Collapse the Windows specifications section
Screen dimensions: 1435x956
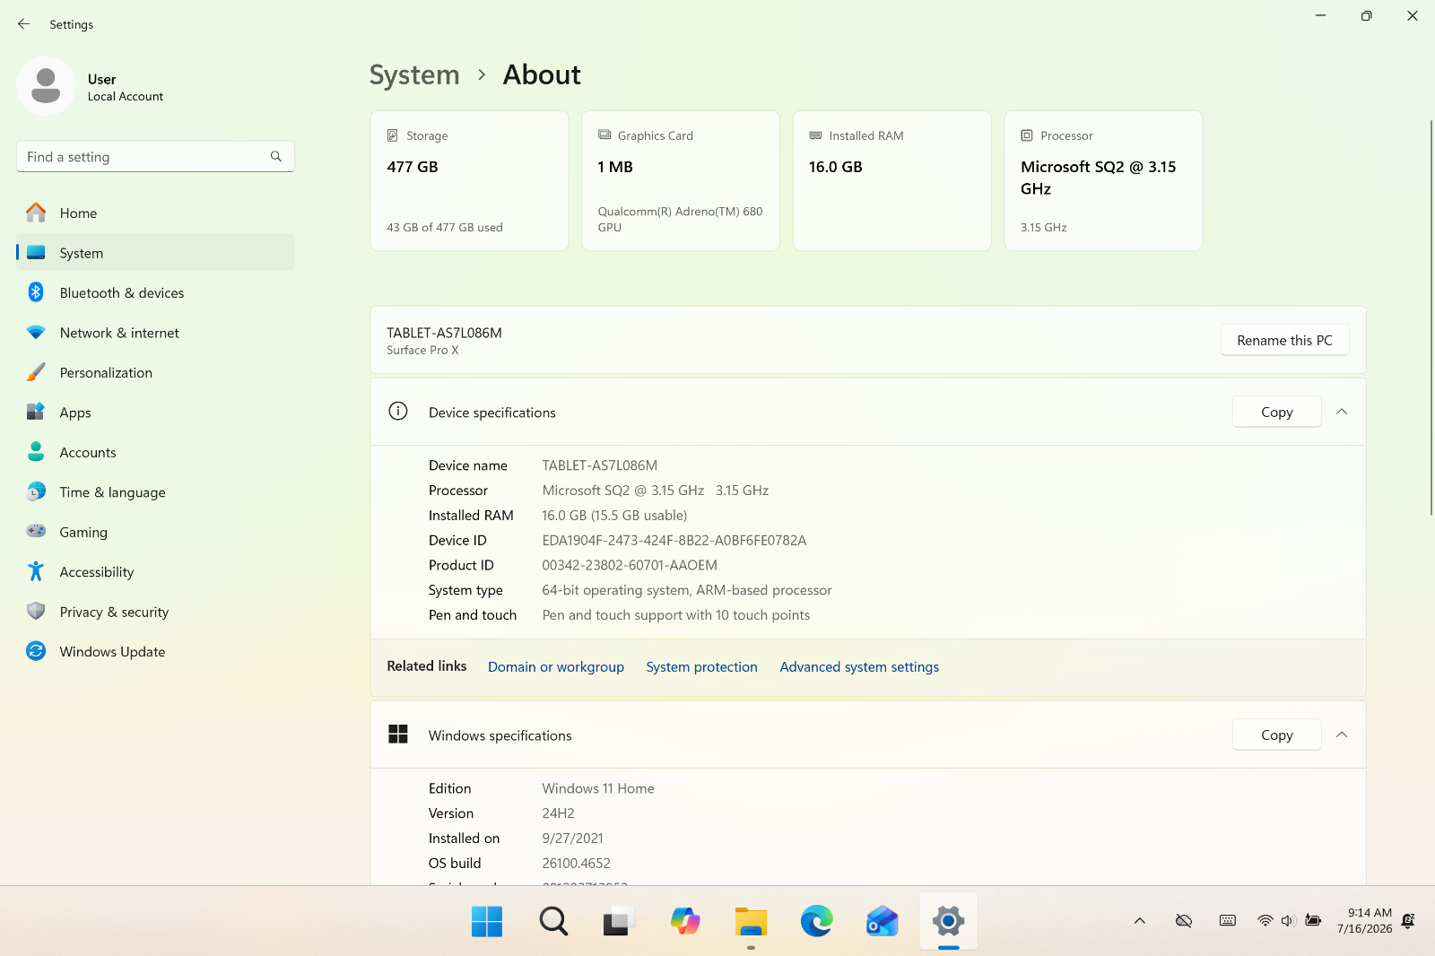[1342, 734]
